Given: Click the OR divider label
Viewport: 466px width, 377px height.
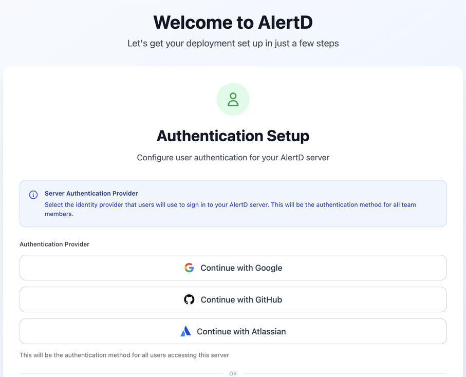Looking at the screenshot, I should pyautogui.click(x=233, y=374).
